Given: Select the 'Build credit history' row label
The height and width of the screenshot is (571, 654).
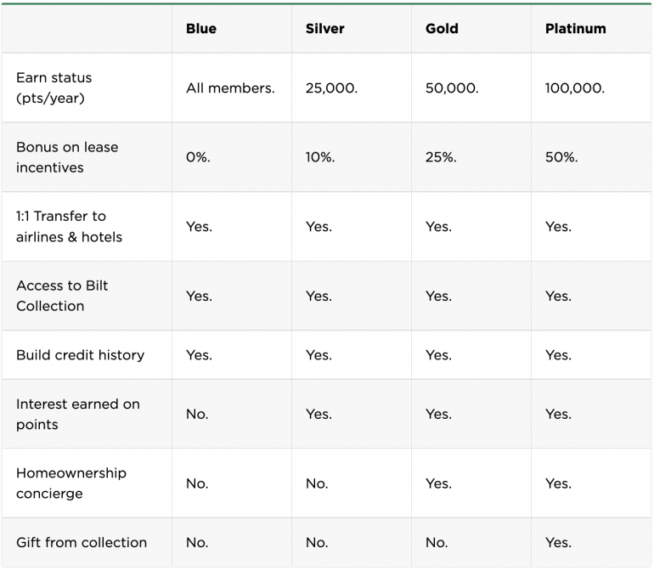Looking at the screenshot, I should click(x=80, y=355).
